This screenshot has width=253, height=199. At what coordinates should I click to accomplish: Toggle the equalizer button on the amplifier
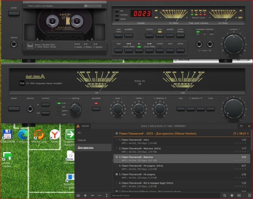(x=96, y=109)
